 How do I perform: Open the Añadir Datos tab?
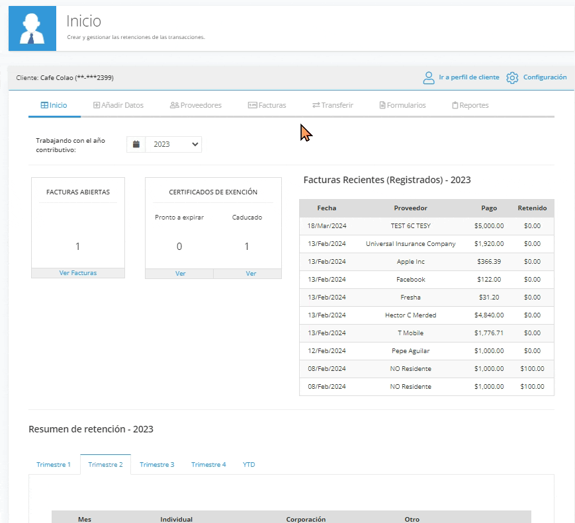(118, 105)
